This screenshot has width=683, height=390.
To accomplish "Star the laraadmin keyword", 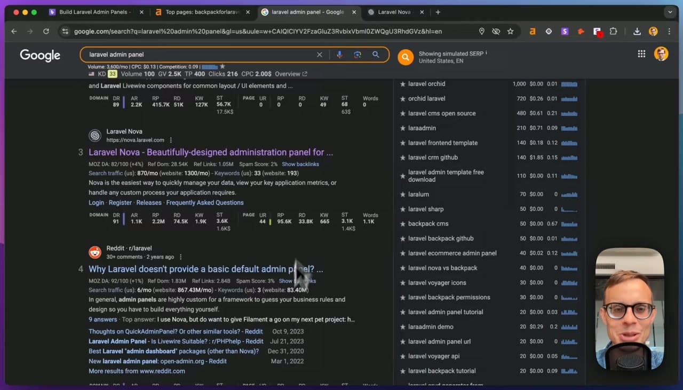I will pyautogui.click(x=403, y=128).
